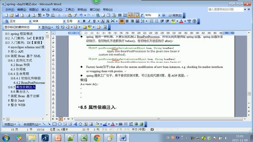
Task: Apply numbered list formatting
Action: coord(151,21)
